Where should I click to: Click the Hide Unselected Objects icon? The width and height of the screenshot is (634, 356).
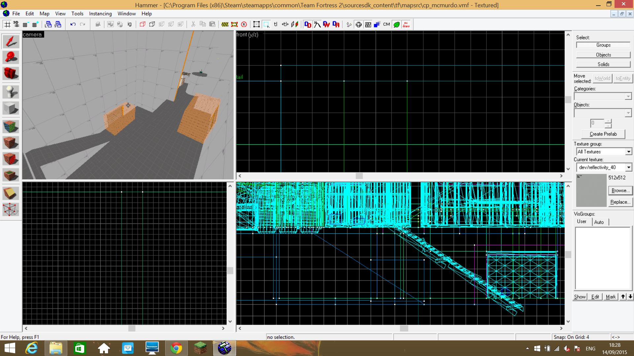pyautogui.click(x=152, y=24)
